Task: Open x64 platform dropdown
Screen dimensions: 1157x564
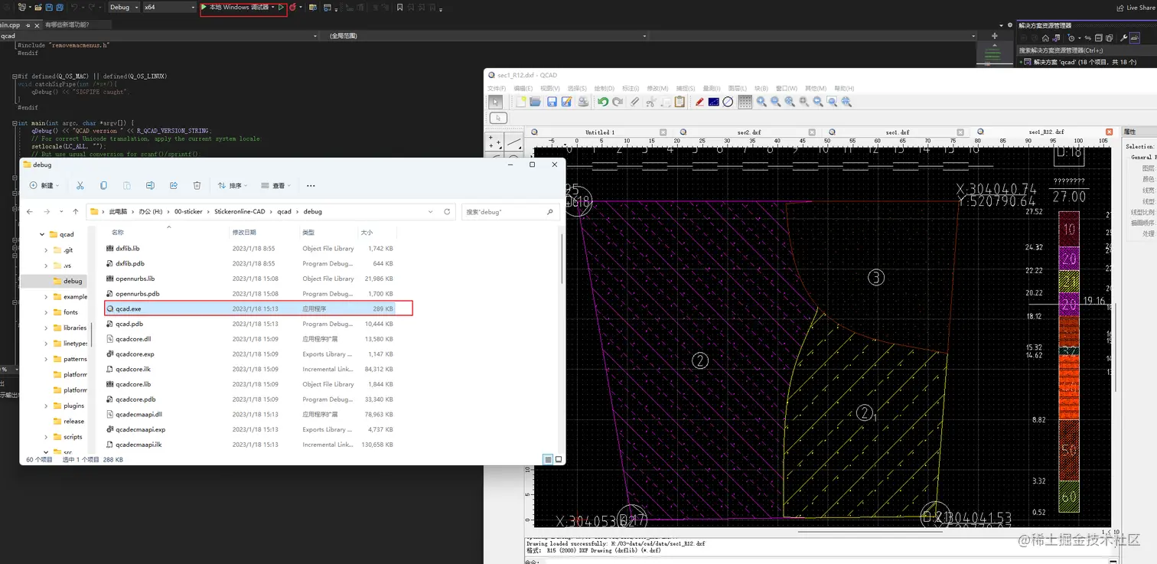Action: click(x=170, y=7)
